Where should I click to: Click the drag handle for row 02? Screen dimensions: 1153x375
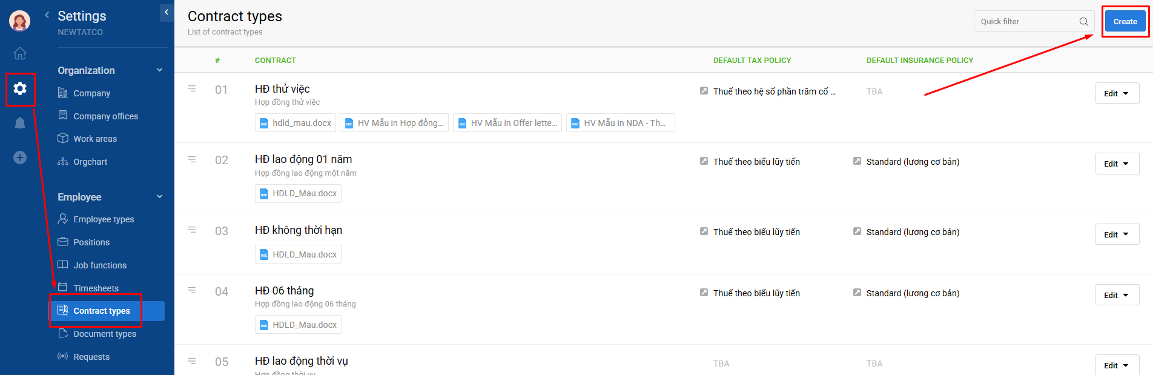click(x=192, y=159)
